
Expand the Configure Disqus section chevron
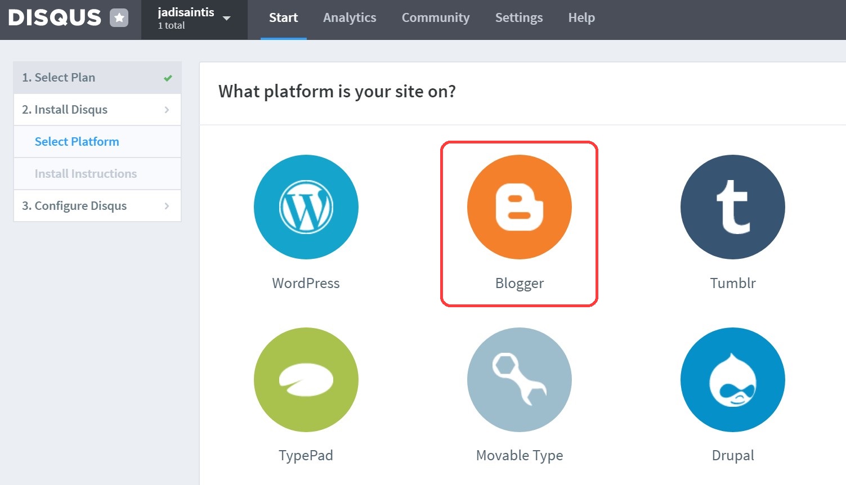(167, 205)
